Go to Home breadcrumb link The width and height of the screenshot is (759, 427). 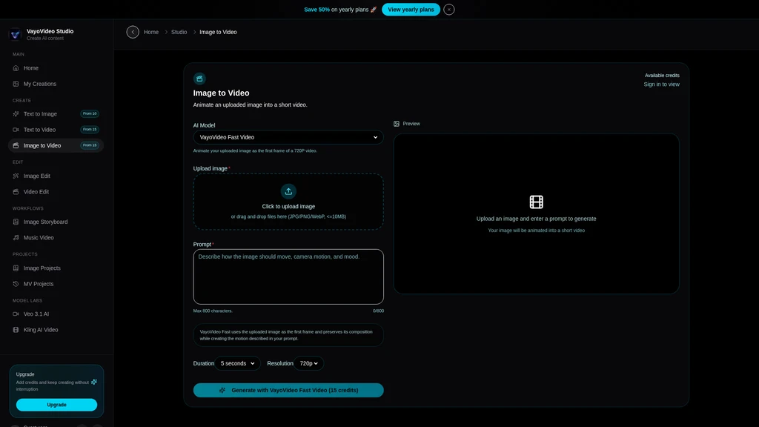point(151,32)
